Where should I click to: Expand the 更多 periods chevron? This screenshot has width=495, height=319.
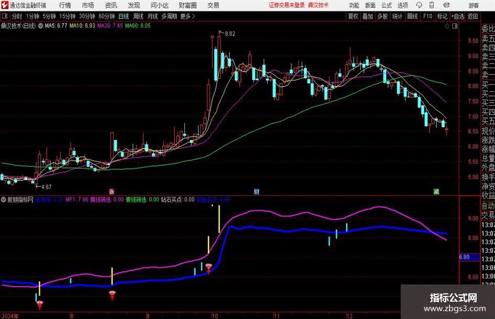(x=188, y=16)
